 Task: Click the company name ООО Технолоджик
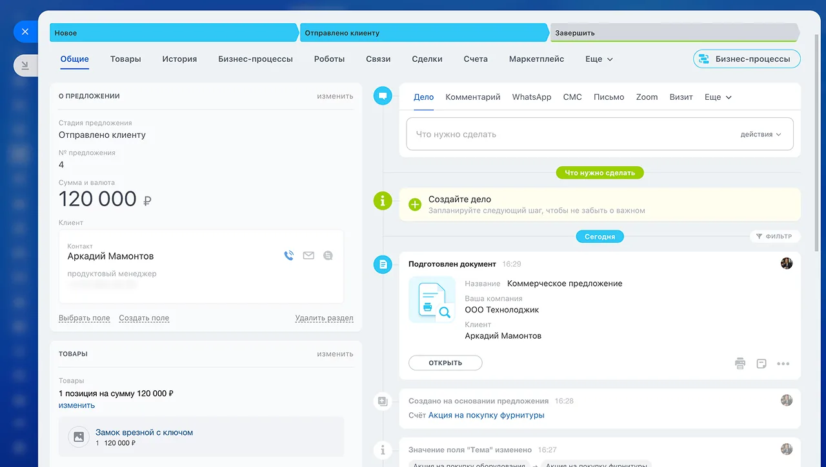(502, 310)
